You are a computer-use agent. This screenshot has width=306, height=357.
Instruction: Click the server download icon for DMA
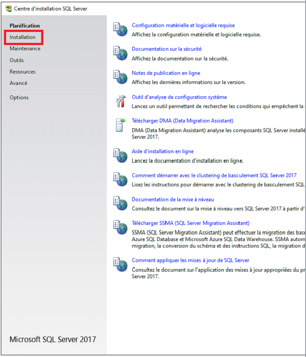(120, 125)
